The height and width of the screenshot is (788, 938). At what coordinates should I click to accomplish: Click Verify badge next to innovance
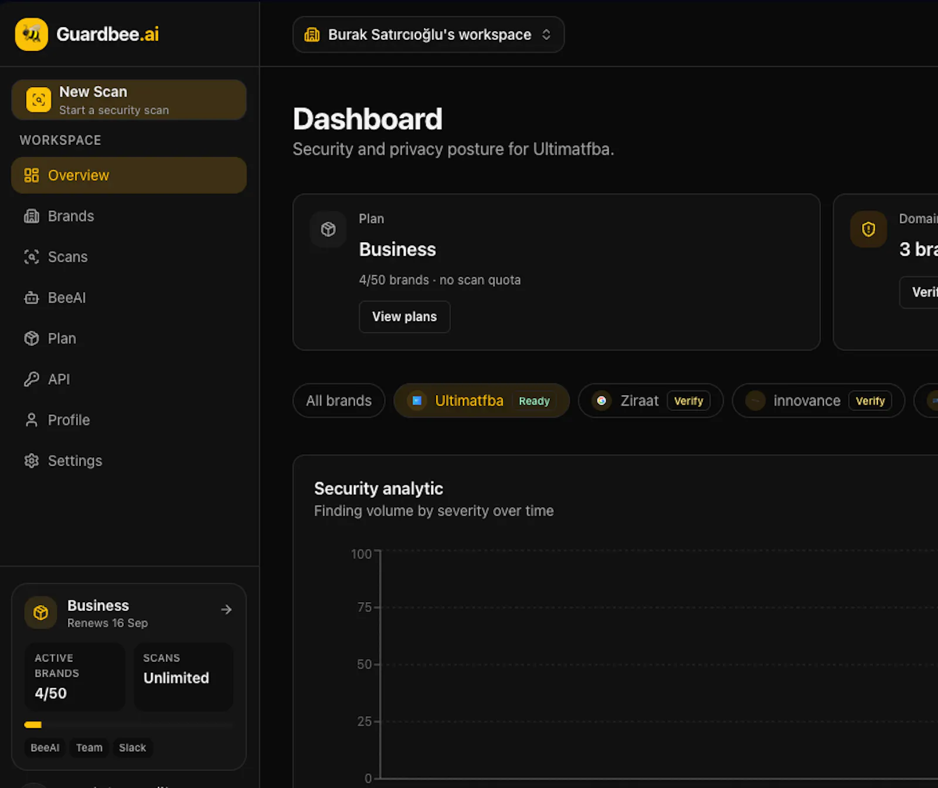[x=870, y=401]
